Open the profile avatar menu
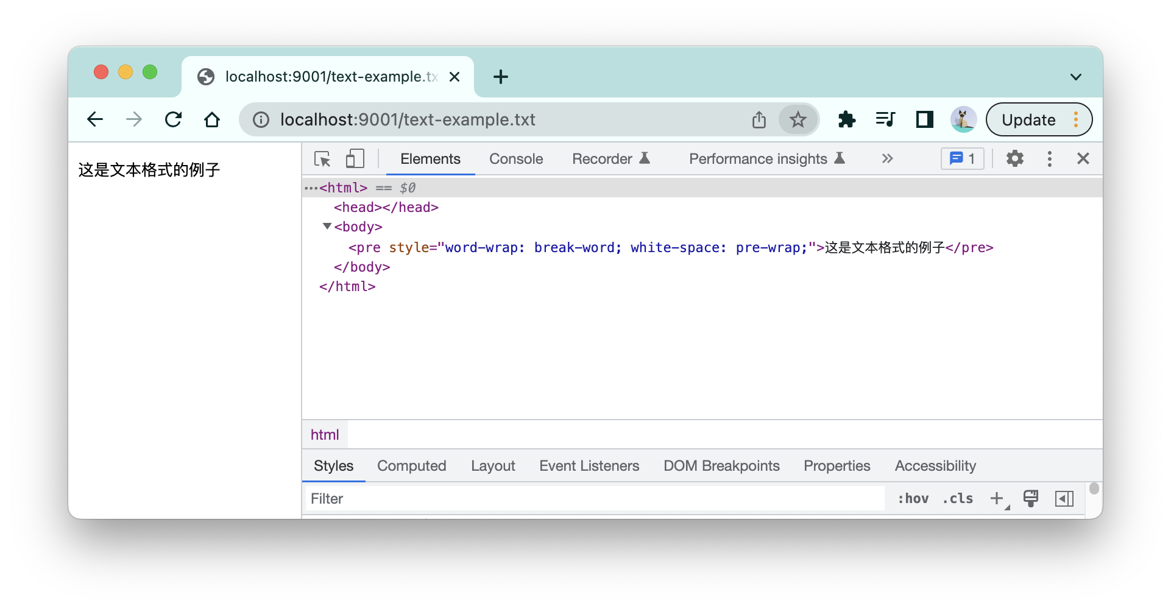The height and width of the screenshot is (609, 1171). coord(963,119)
